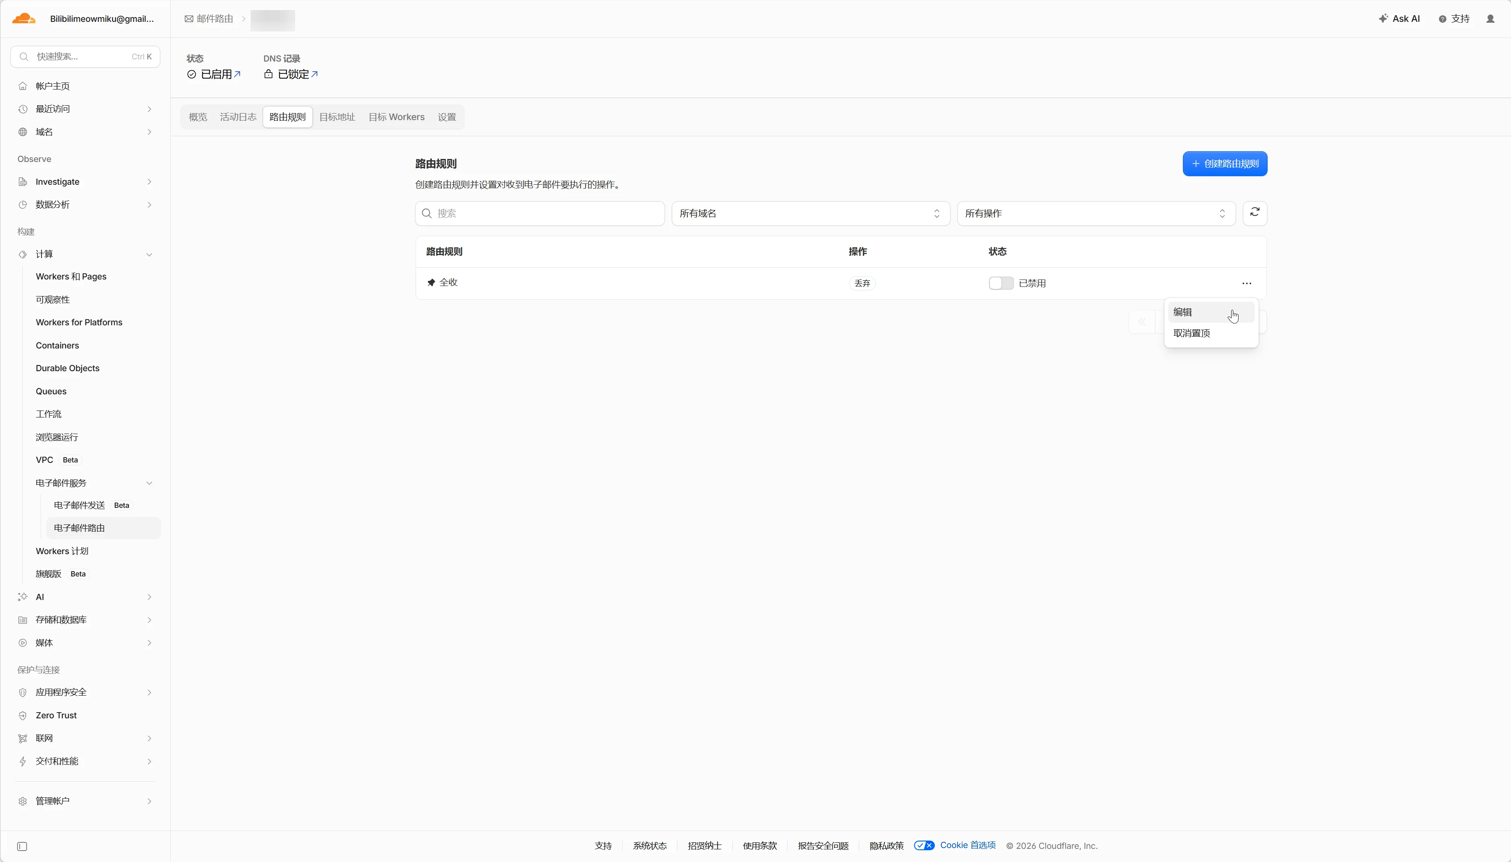Click the 联网 network icon
This screenshot has width=1511, height=862.
coord(23,738)
